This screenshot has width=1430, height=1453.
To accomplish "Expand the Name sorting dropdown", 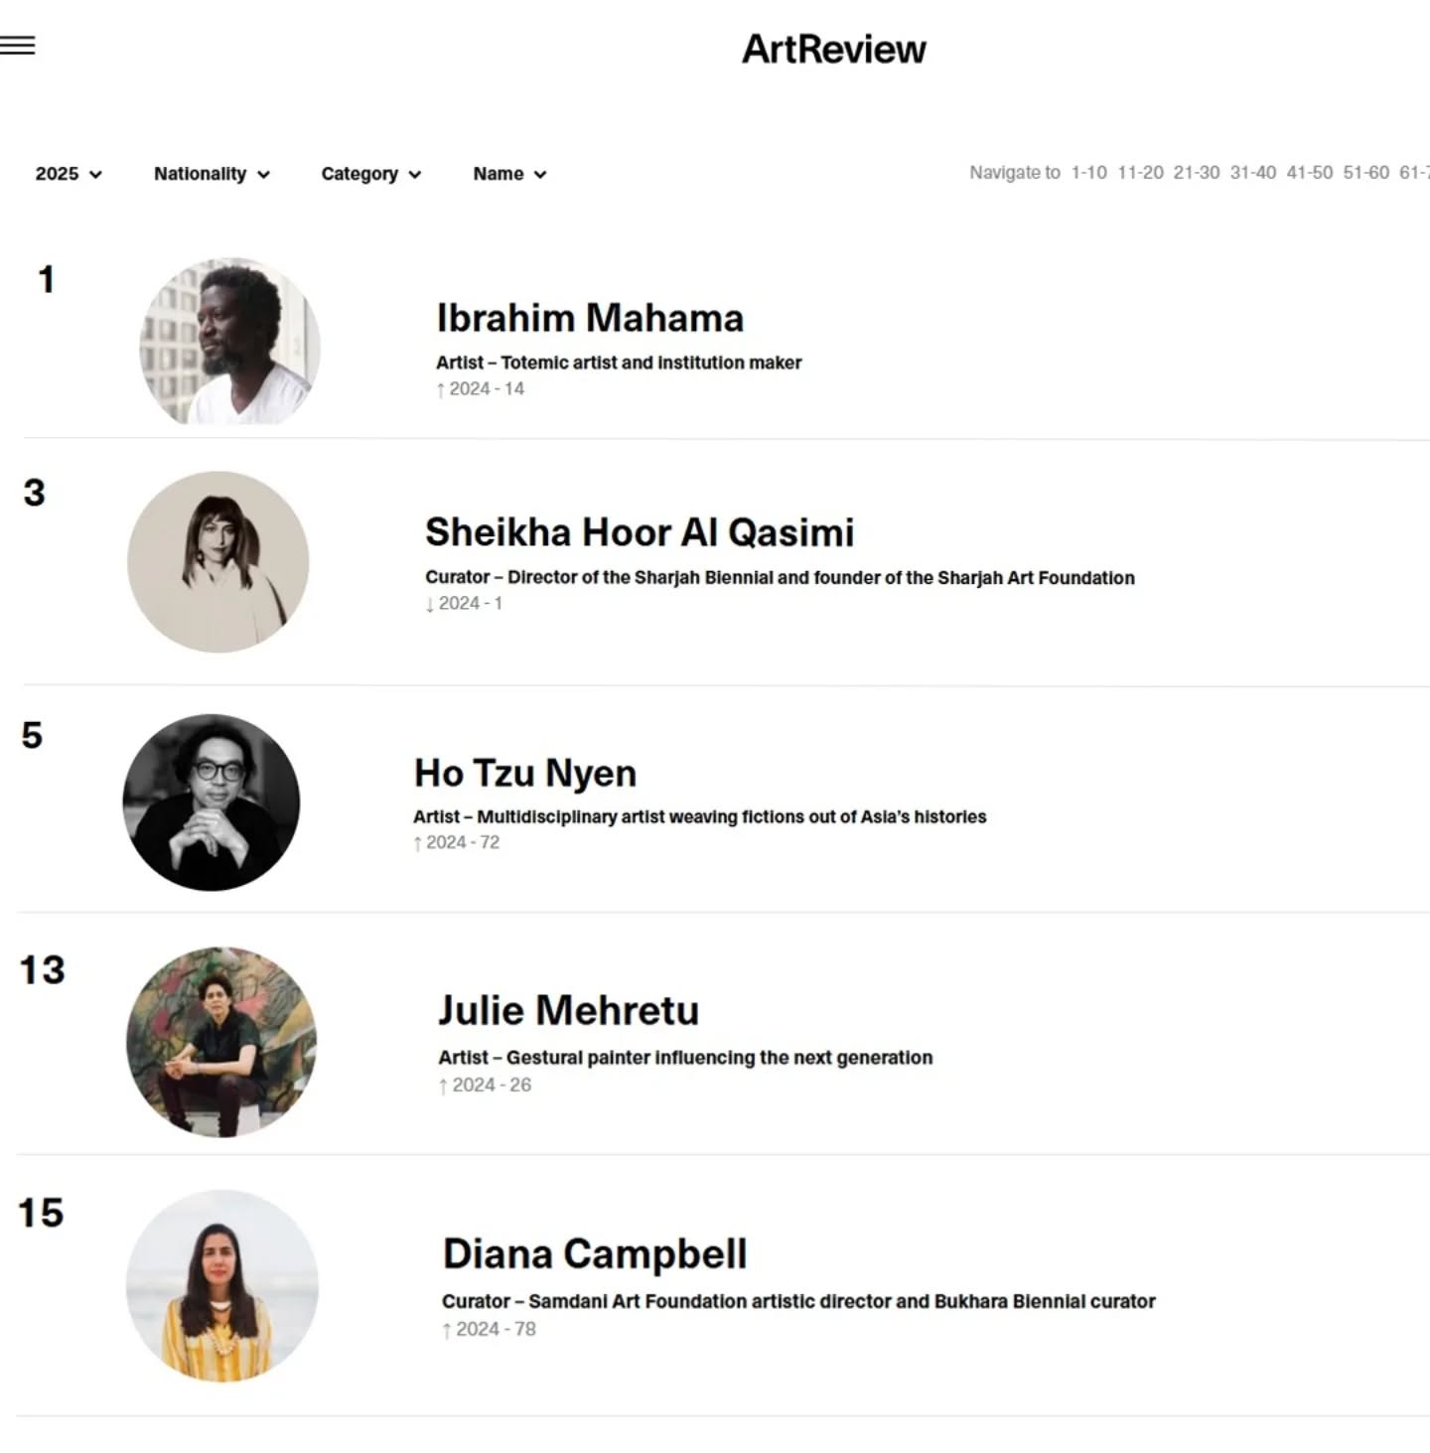I will (507, 174).
